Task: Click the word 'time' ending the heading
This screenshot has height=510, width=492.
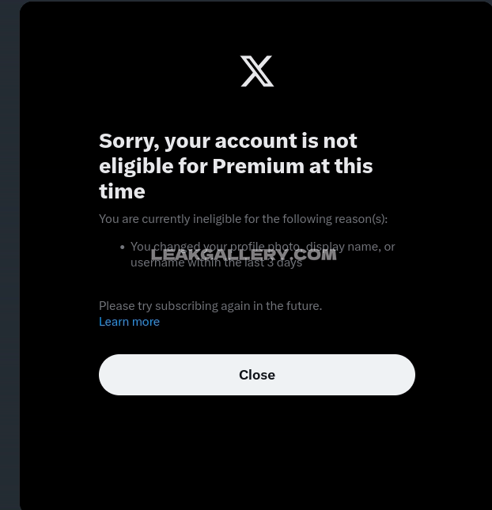Action: pyautogui.click(x=122, y=191)
